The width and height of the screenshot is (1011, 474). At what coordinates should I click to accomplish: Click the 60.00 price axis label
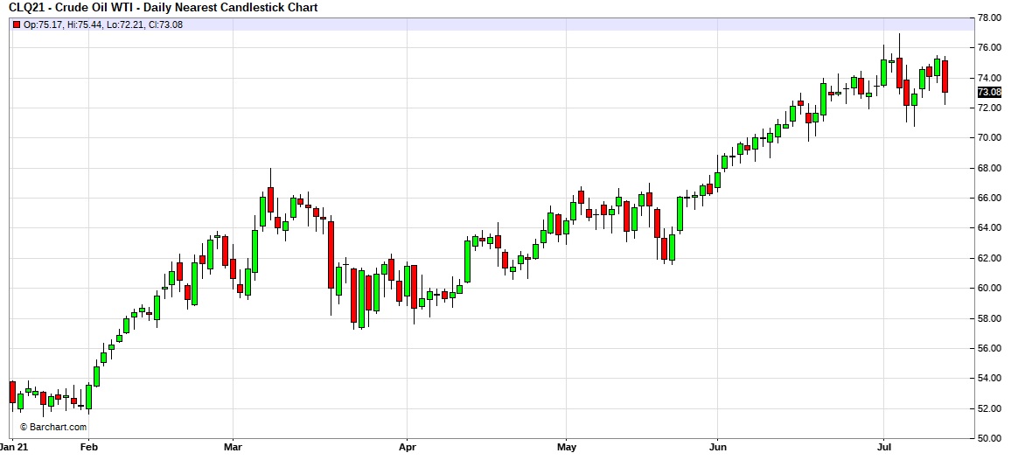989,289
